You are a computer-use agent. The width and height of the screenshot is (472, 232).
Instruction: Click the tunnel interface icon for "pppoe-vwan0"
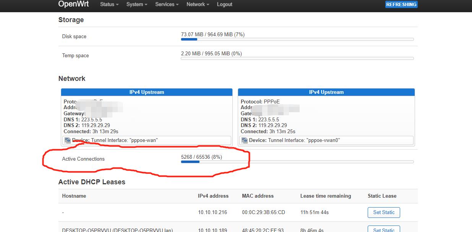(245, 140)
